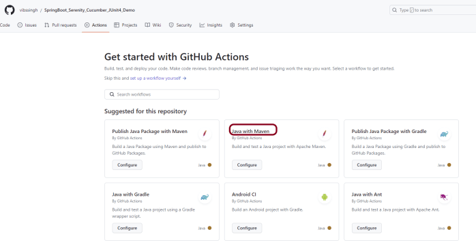The height and width of the screenshot is (247, 476).
Task: Open the Security tab
Action: 180,25
